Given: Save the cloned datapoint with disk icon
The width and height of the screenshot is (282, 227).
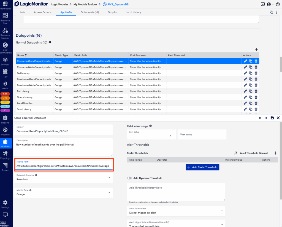Looking at the screenshot, I should pos(272,118).
